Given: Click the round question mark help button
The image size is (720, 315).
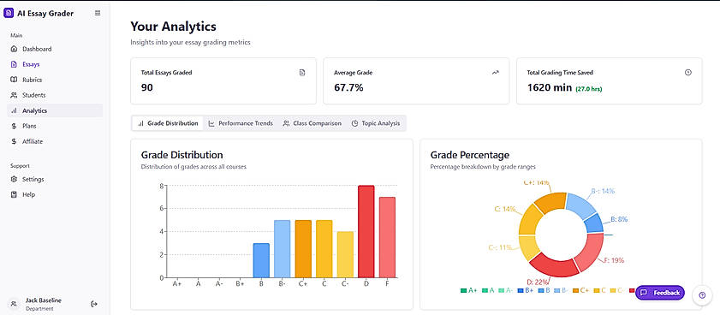Looking at the screenshot, I should pyautogui.click(x=702, y=295).
